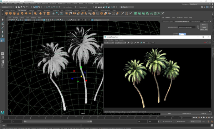Click the Load Attributes button
The height and width of the screenshot is (129, 214).
coord(187,113)
